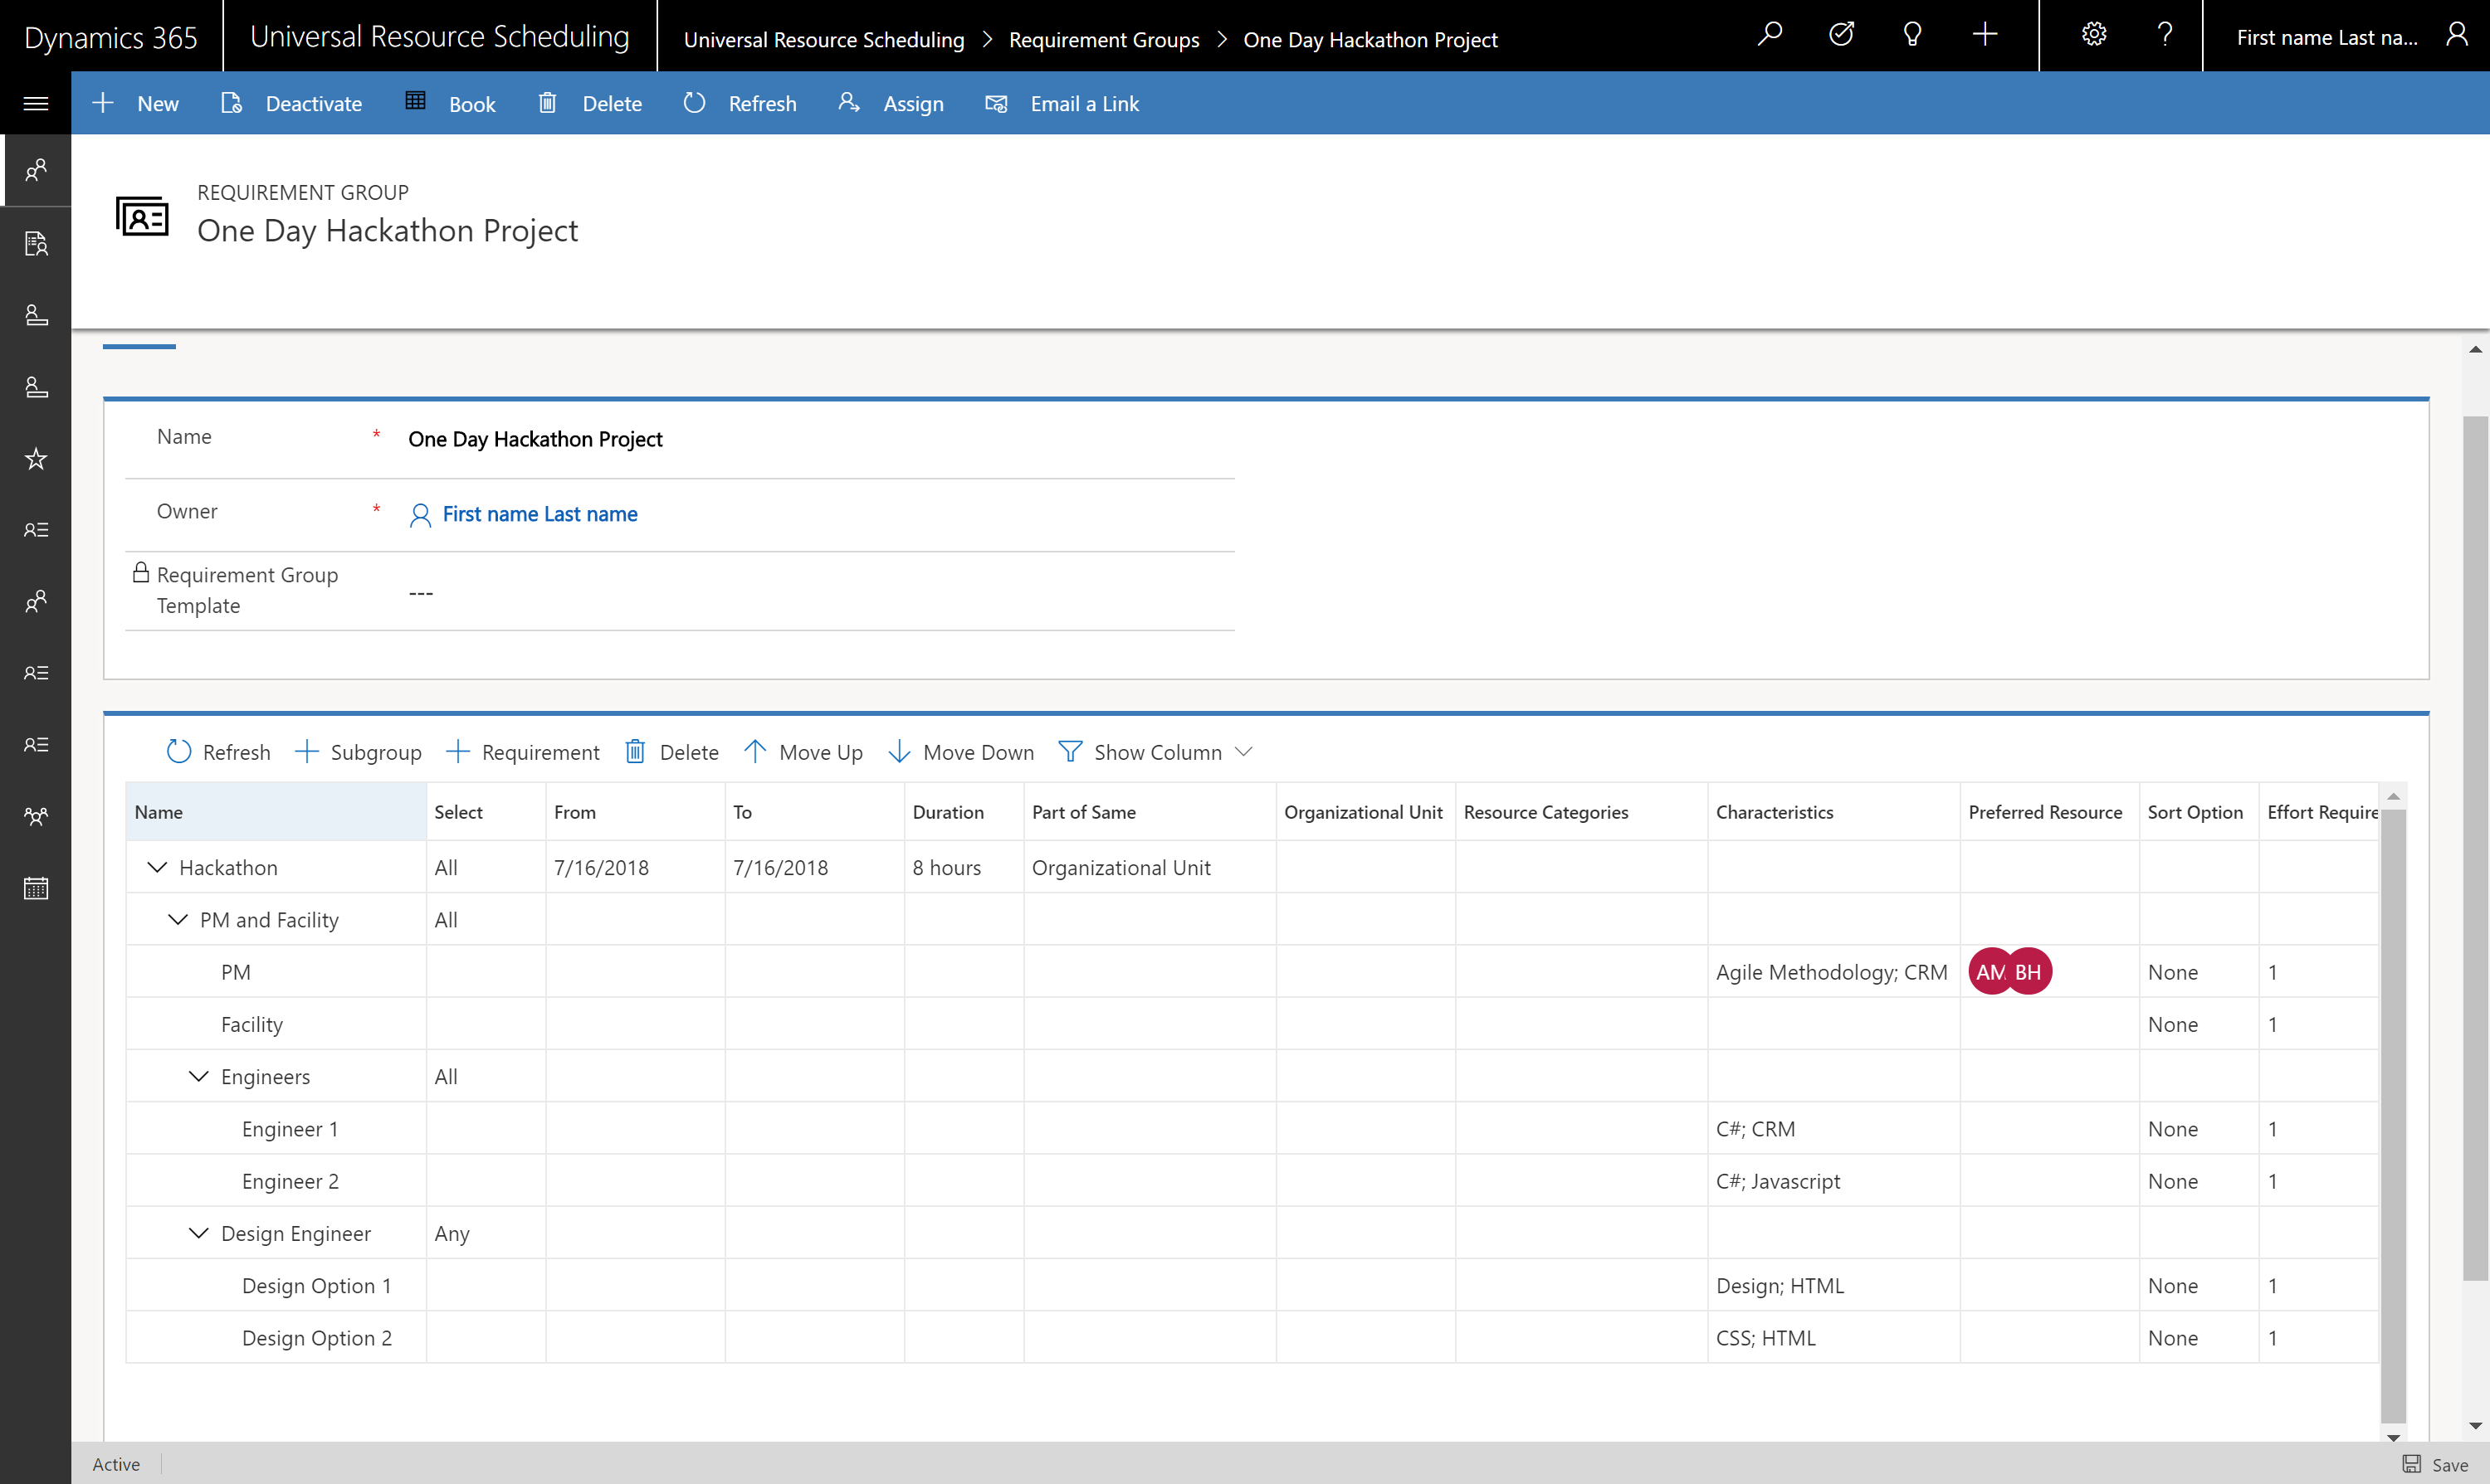Image resolution: width=2490 pixels, height=1484 pixels.
Task: Open the search magnifier icon in top bar
Action: pyautogui.click(x=1769, y=36)
